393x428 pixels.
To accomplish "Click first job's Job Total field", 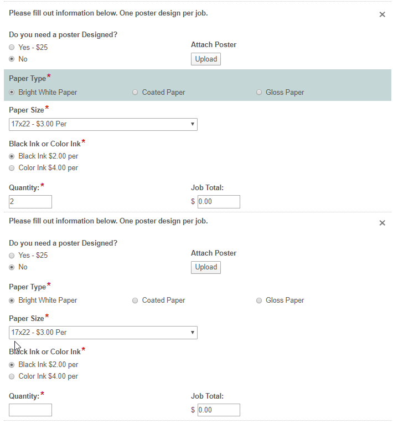I will [219, 202].
